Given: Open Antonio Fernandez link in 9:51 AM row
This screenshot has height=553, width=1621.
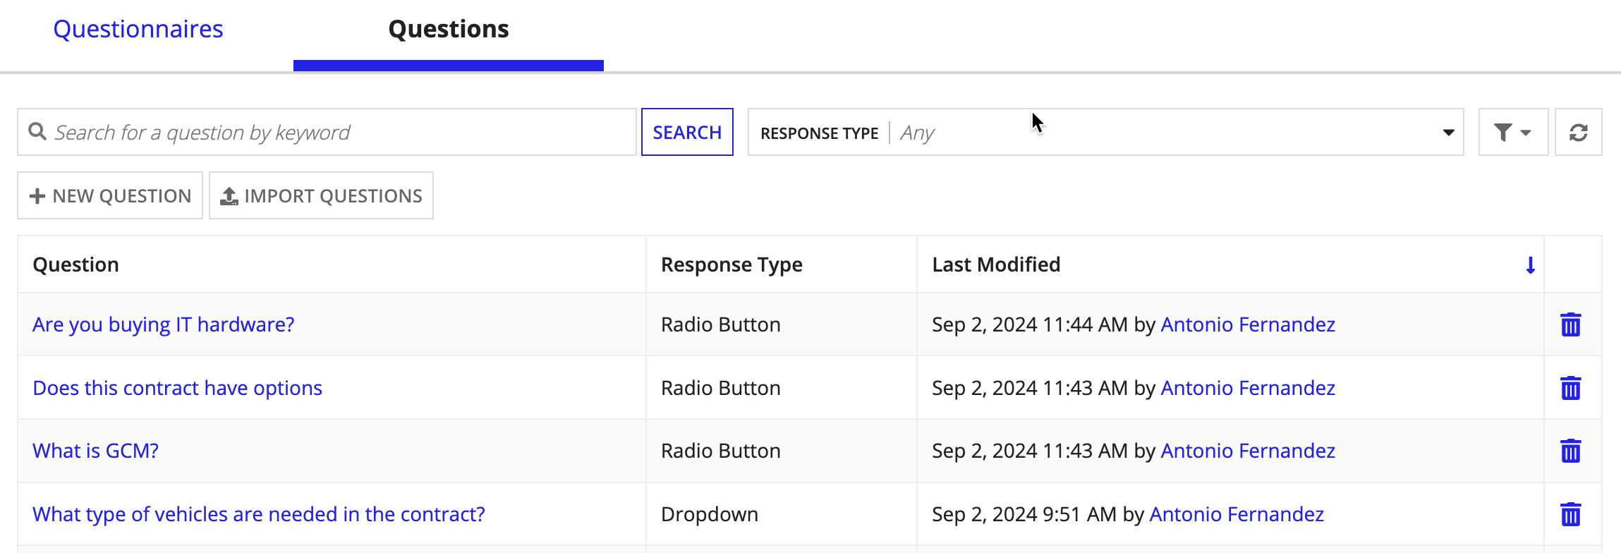Looking at the screenshot, I should pos(1237,514).
